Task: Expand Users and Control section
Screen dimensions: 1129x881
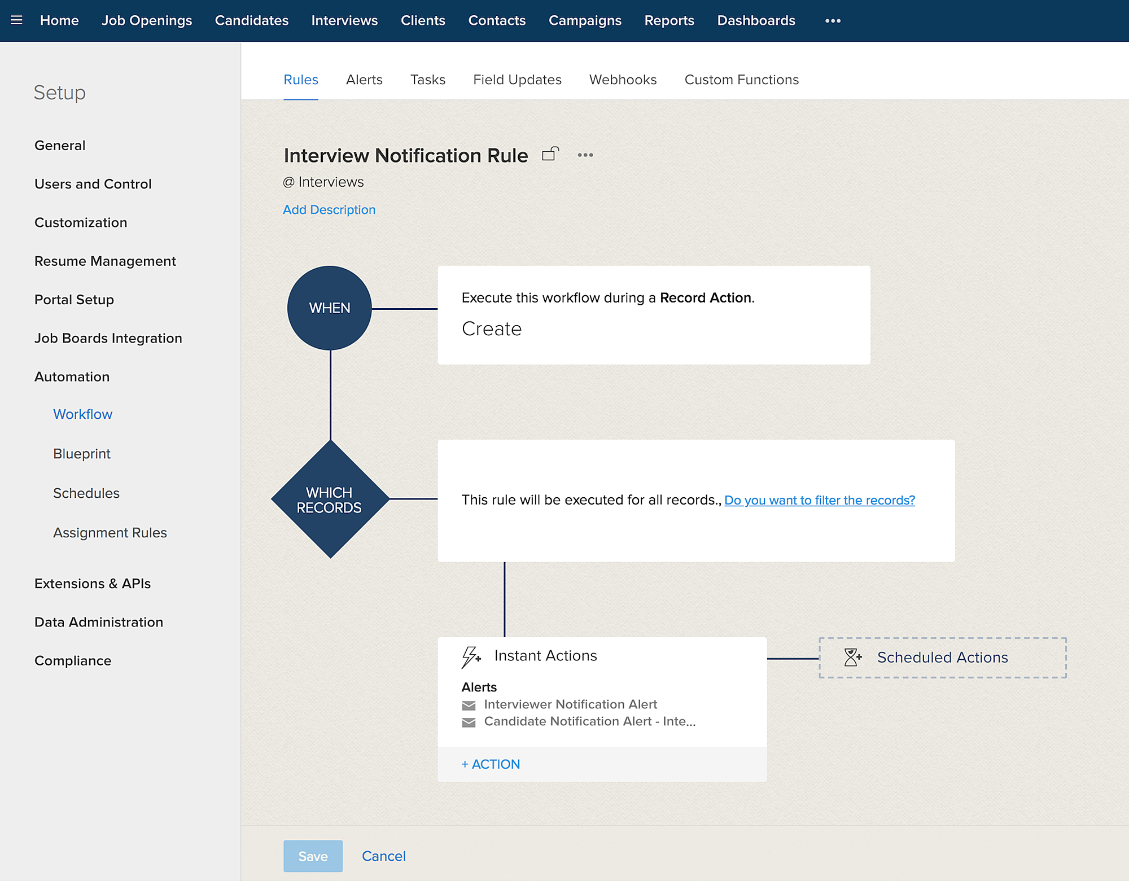Action: pos(93,184)
